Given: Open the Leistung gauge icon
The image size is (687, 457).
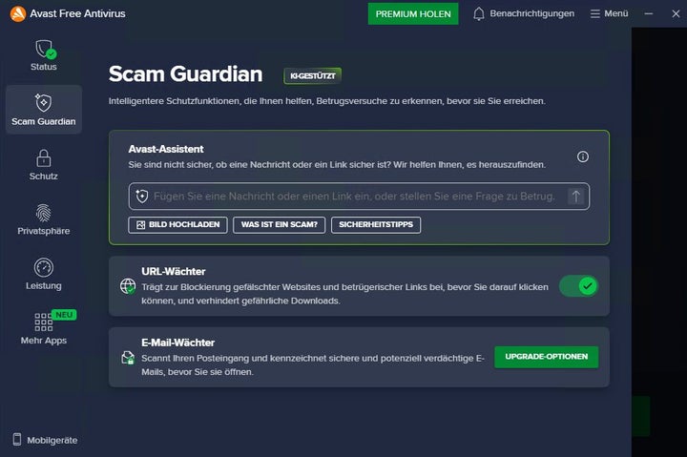Looking at the screenshot, I should pos(44,268).
